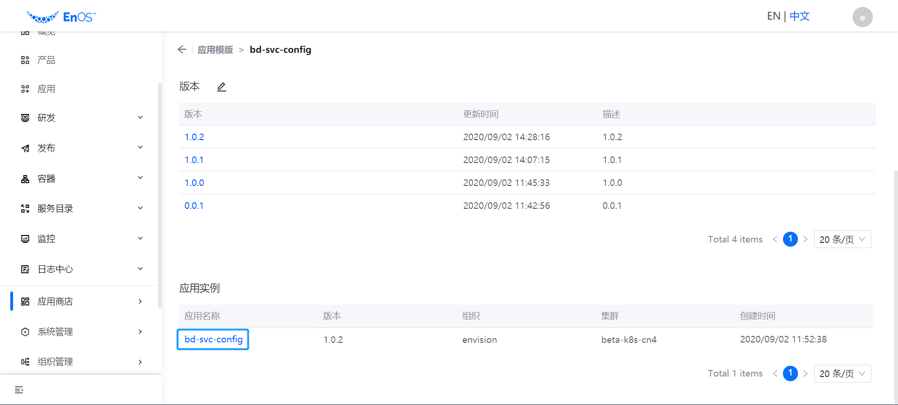Select page 1 in 应用实例 pagination
The width and height of the screenshot is (898, 405).
pos(790,373)
